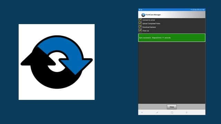Toggle the Download Updates checkbox
The width and height of the screenshot is (221, 124).
point(140,27)
